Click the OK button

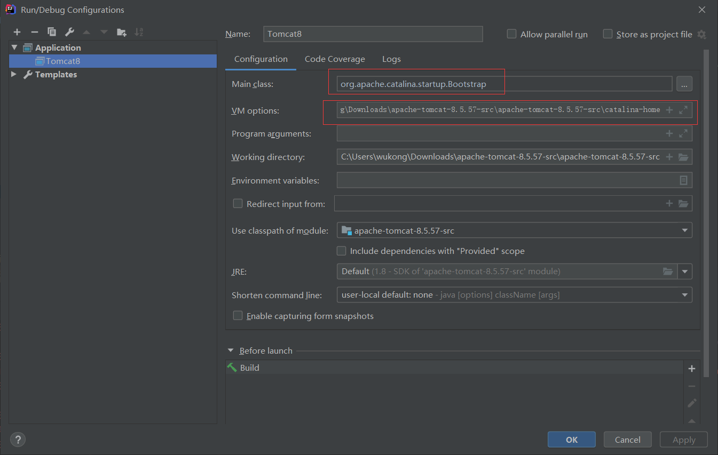click(x=572, y=440)
